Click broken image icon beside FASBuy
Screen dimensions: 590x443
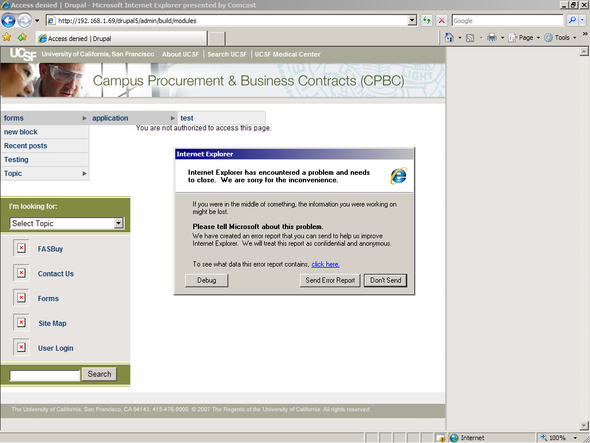pyautogui.click(x=21, y=248)
